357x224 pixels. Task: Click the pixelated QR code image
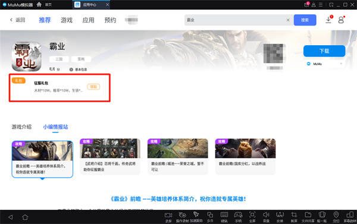coord(274,53)
